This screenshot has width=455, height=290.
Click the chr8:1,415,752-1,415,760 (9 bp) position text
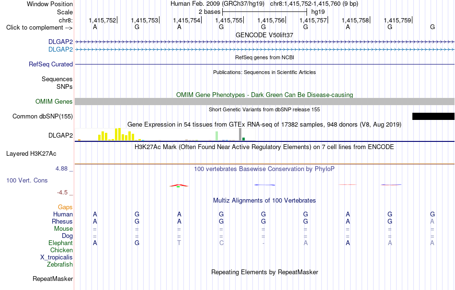(x=314, y=4)
